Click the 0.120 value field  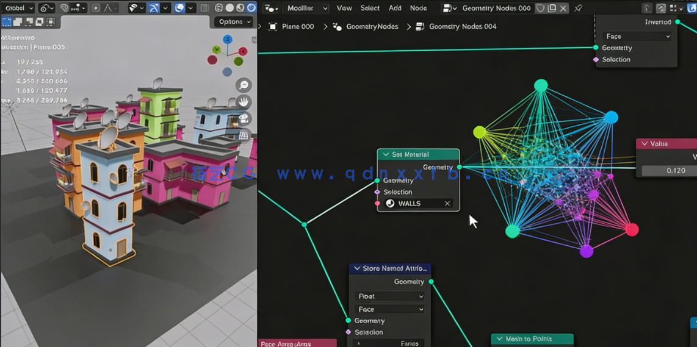[670, 170]
